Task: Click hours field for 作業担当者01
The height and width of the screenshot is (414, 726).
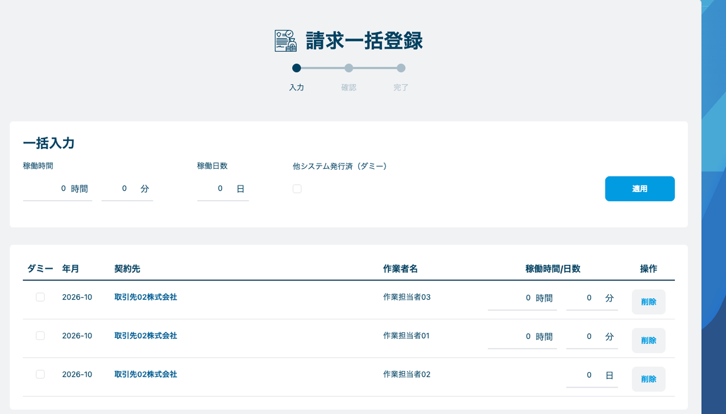Action: point(522,337)
